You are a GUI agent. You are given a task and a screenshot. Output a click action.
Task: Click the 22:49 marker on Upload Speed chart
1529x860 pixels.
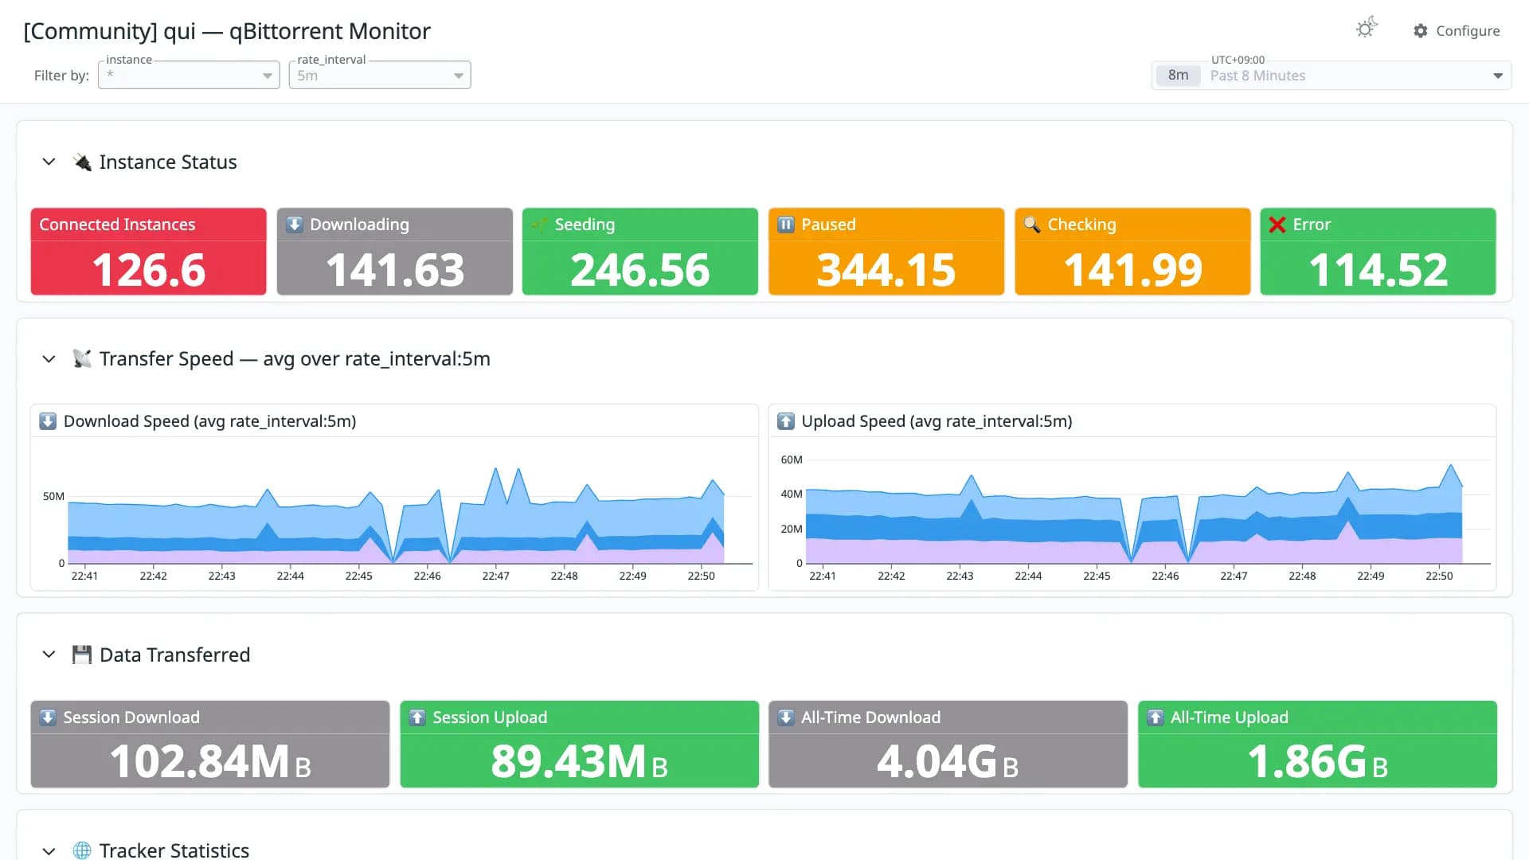pos(1371,576)
